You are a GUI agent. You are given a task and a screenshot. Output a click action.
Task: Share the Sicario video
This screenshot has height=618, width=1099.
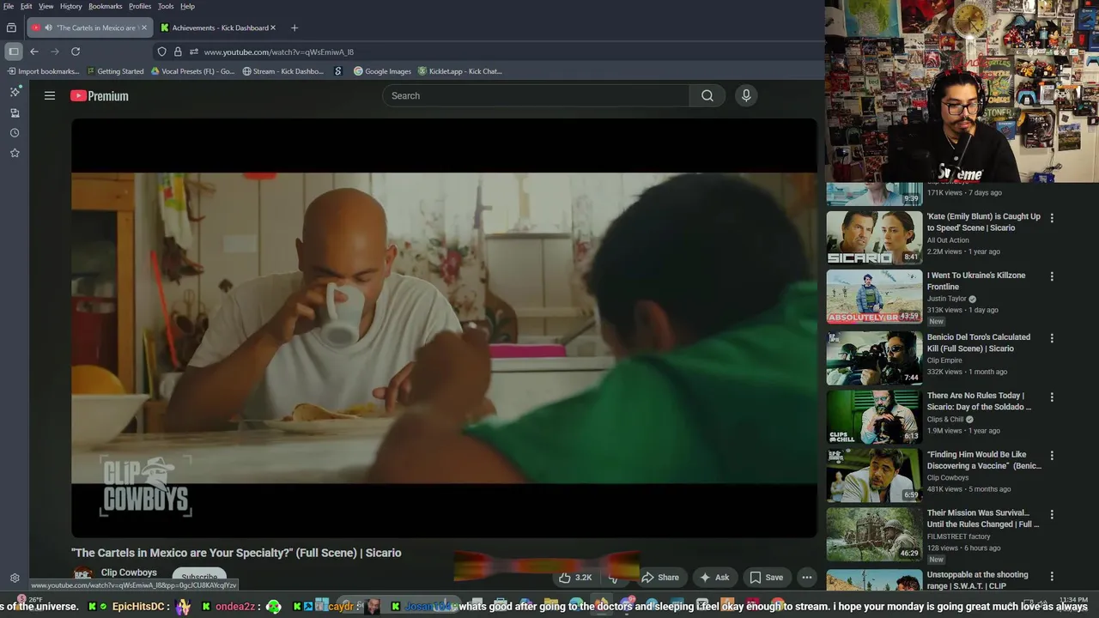(x=660, y=578)
